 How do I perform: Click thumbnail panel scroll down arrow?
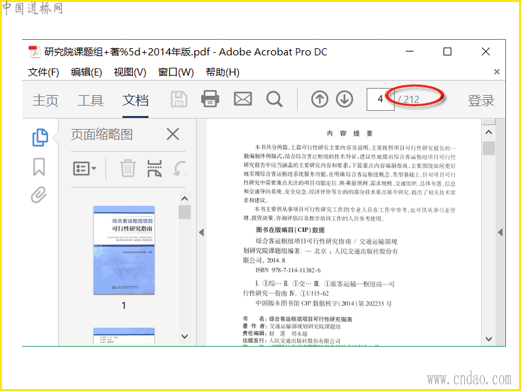tap(185, 336)
